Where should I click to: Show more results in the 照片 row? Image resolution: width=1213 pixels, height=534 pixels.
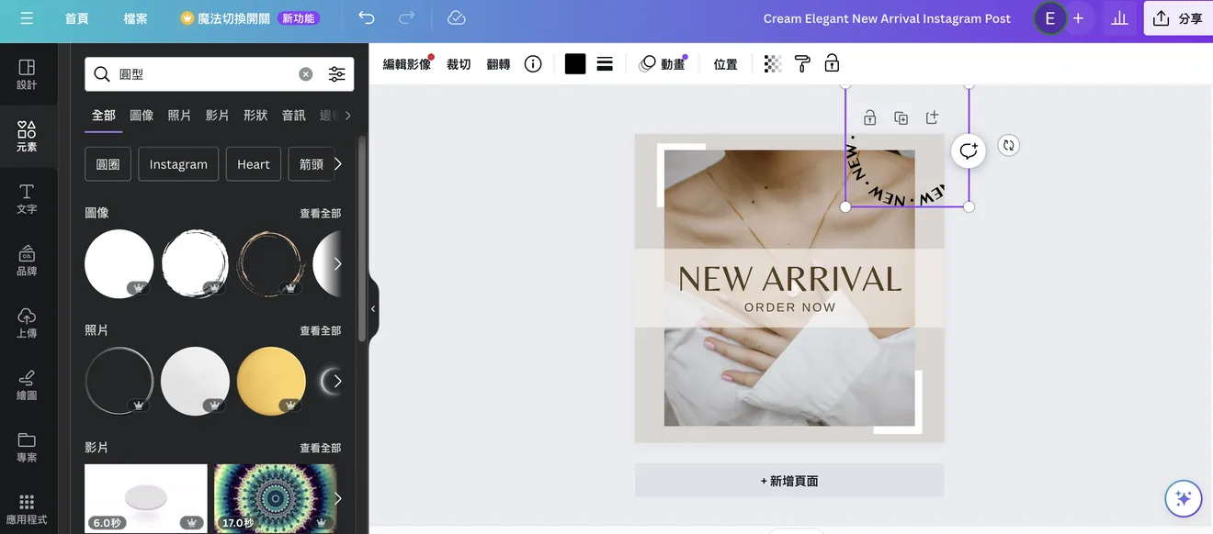pos(337,381)
